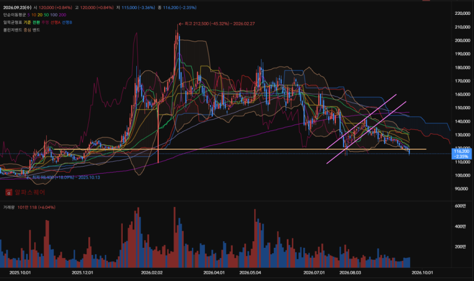Screen dimensions: 474x281
Task: Click the 2026.08.03 date axis label
Action: [x=350, y=273]
